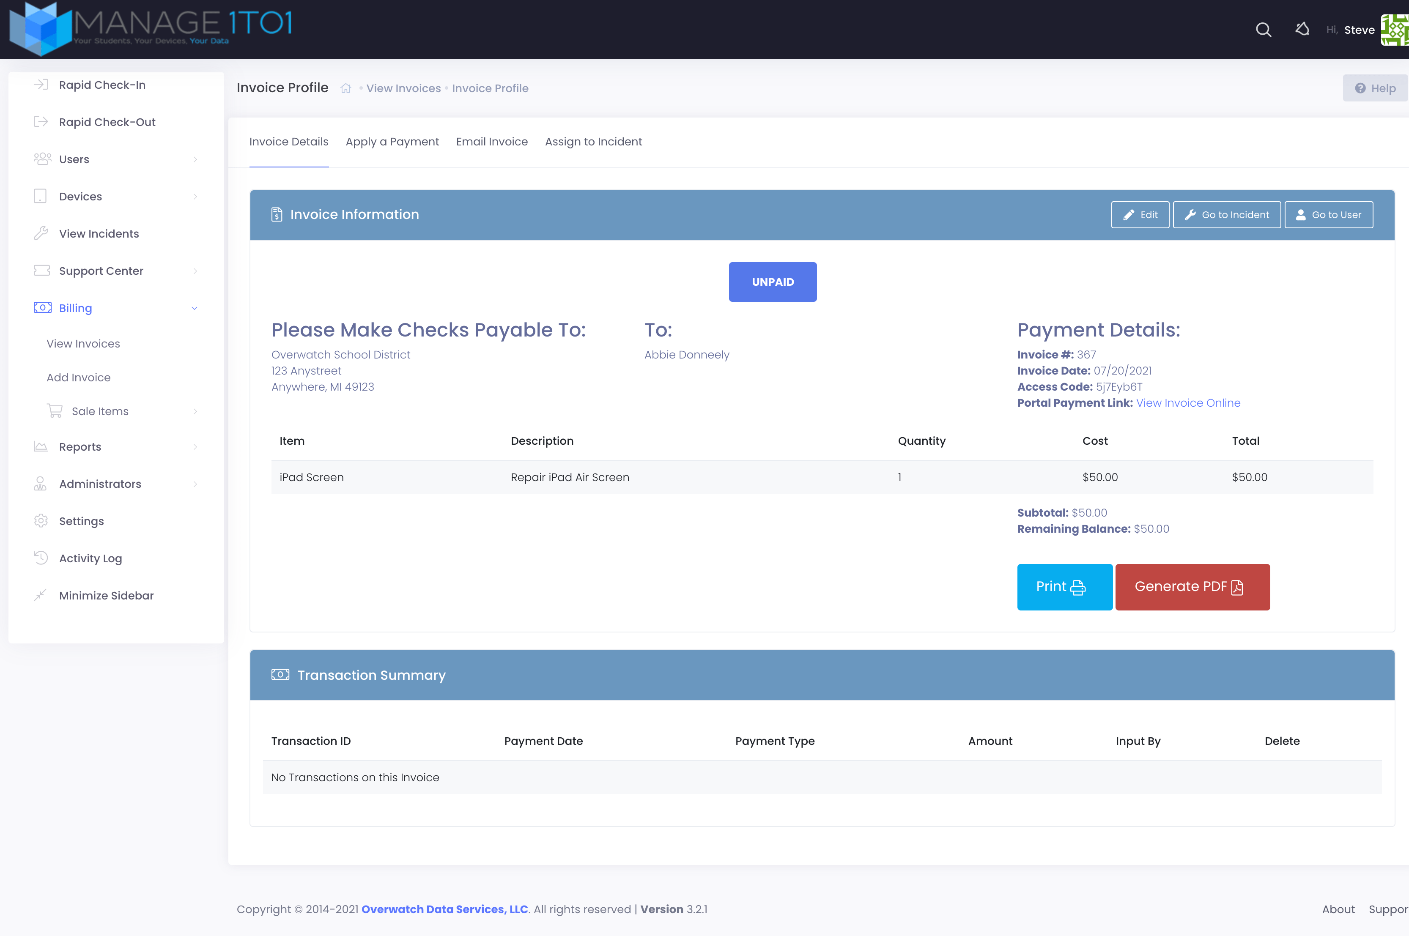
Task: Click the Invoice Date 07/20/2021 value
Action: (x=1122, y=371)
